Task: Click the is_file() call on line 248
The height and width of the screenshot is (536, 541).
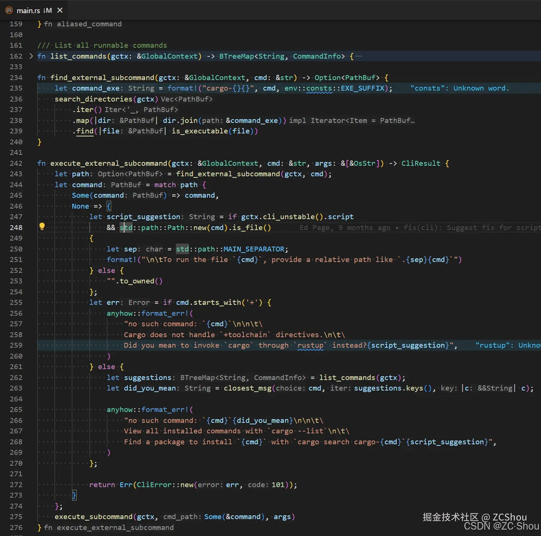Action: (x=252, y=228)
